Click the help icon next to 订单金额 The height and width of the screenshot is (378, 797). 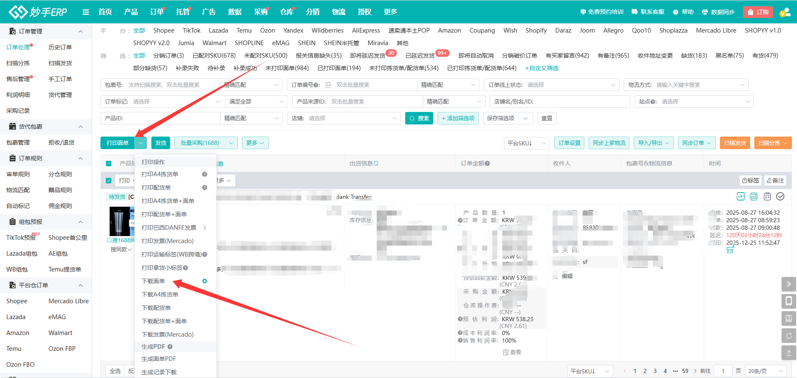pos(487,163)
